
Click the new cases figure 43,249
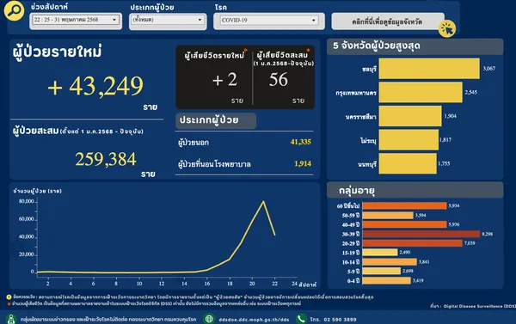(x=95, y=86)
